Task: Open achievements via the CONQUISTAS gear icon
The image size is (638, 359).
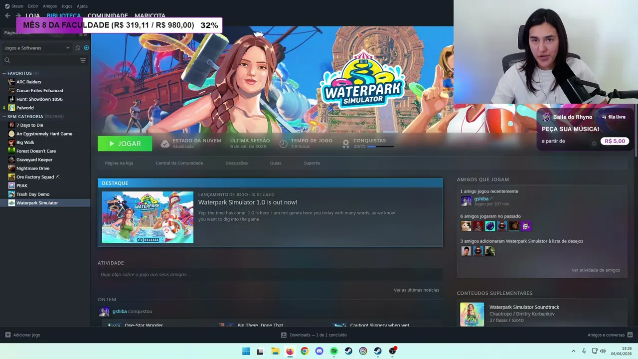Action: pyautogui.click(x=345, y=144)
